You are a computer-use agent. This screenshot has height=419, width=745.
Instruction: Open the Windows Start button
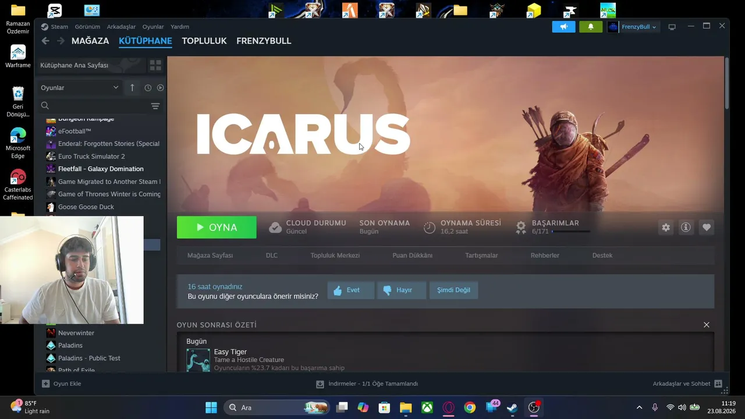tap(211, 407)
